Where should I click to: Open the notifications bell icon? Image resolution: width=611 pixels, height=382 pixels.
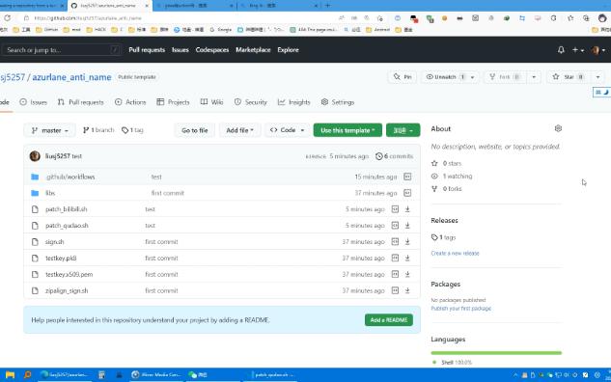click(x=561, y=50)
